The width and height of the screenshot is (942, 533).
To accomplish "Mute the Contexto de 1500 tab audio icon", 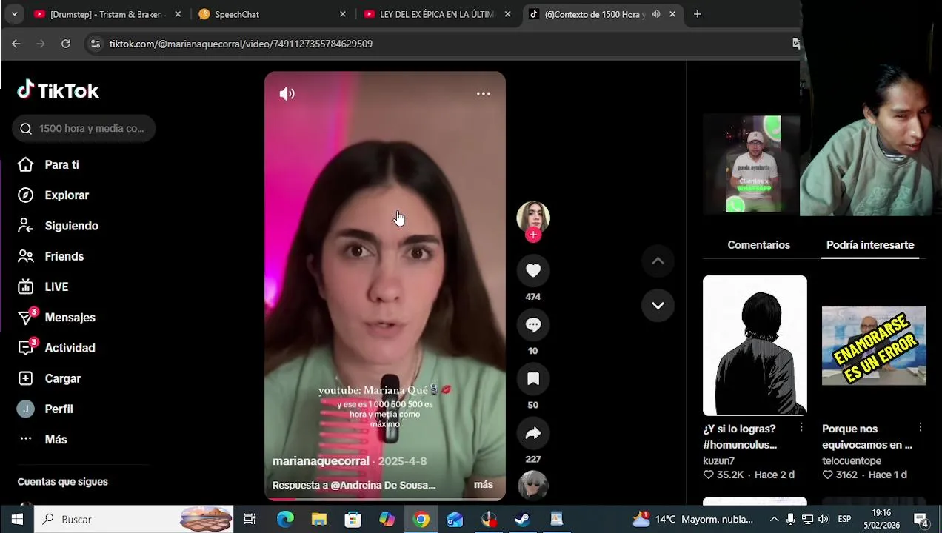I will point(655,14).
